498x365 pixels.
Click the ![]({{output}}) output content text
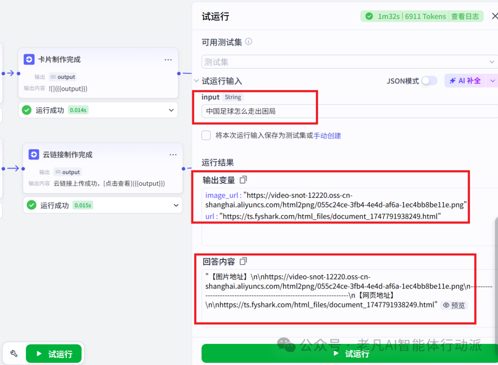(68, 88)
